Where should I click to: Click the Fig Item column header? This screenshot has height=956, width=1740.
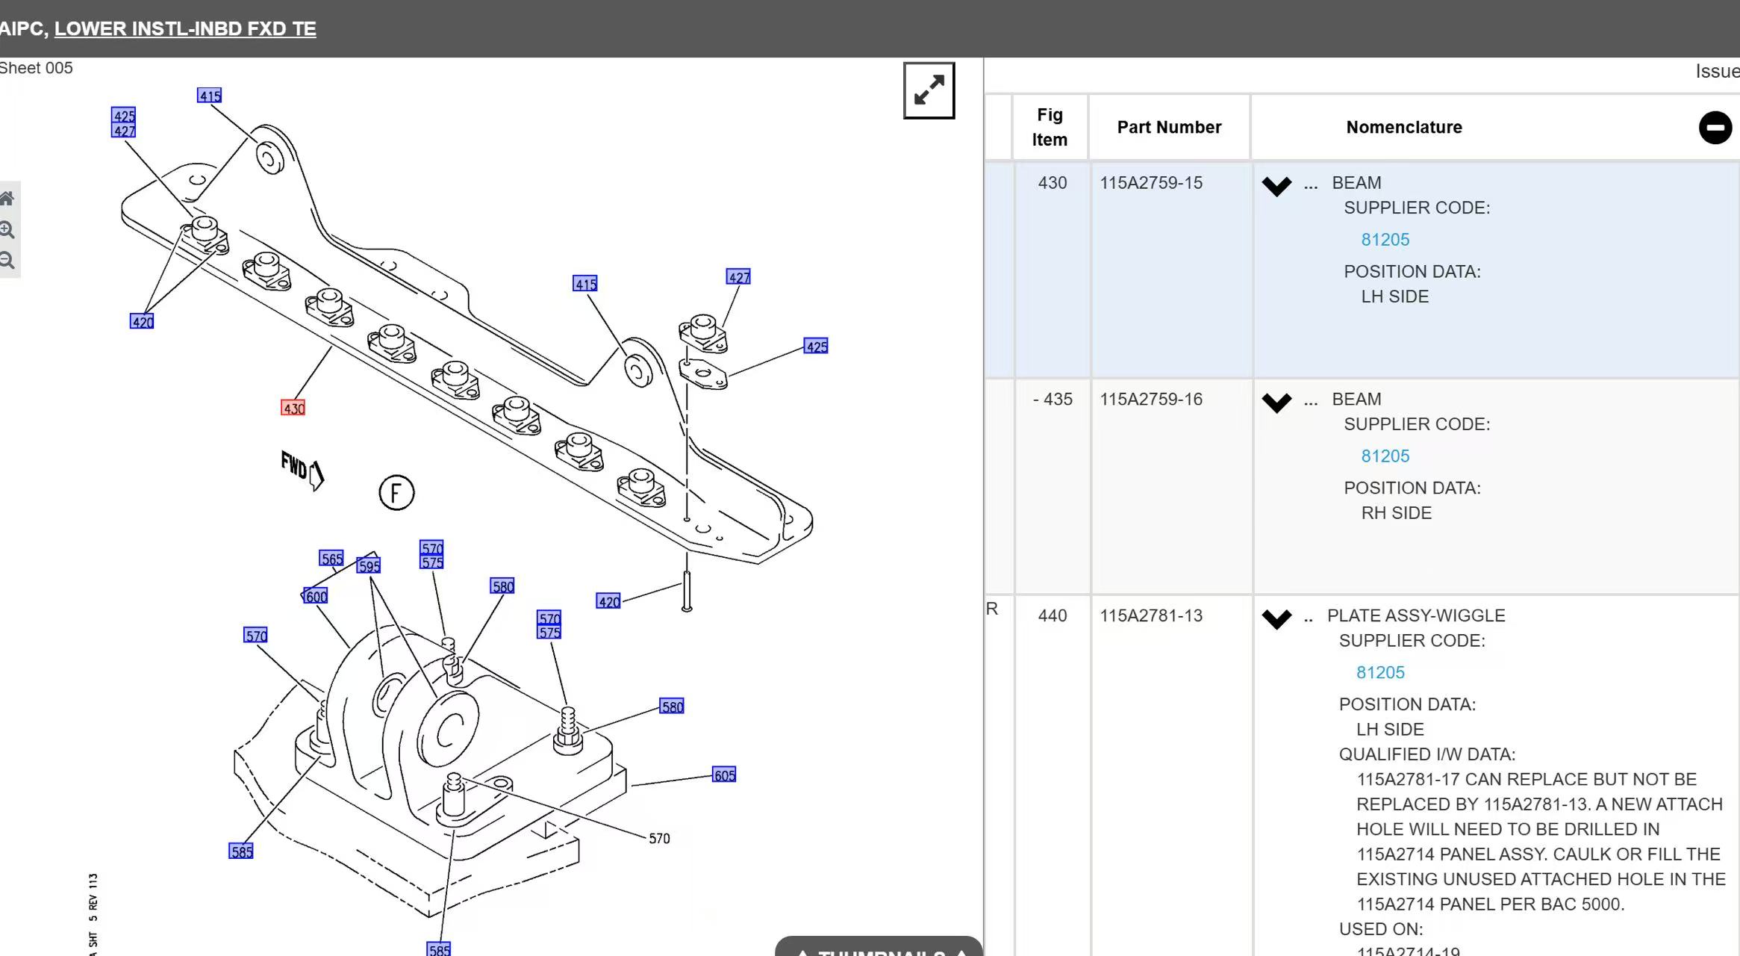[1050, 127]
